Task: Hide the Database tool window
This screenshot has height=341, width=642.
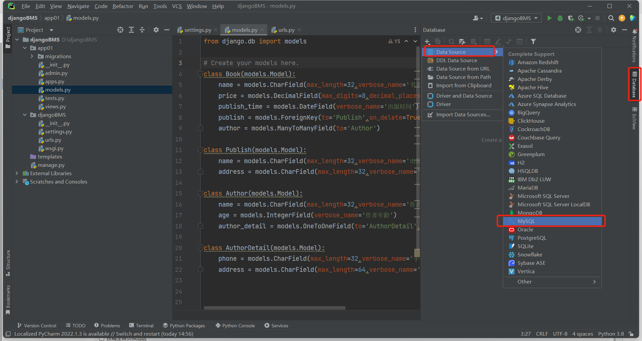Action: [x=624, y=30]
